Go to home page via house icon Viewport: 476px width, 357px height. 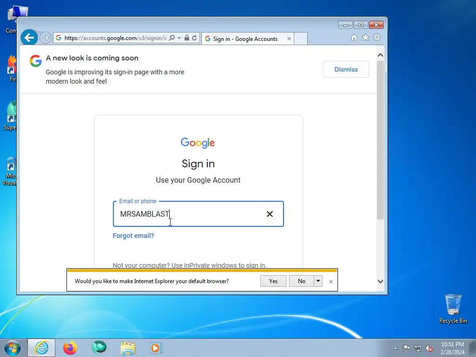click(354, 37)
